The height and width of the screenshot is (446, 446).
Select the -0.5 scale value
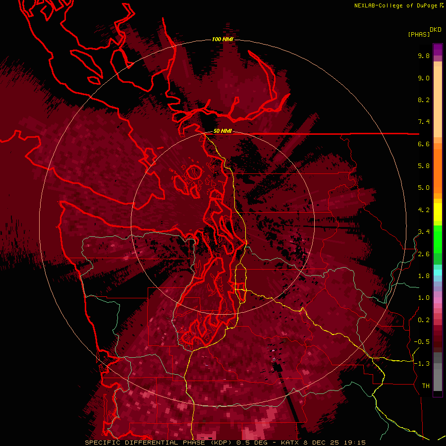point(422,342)
